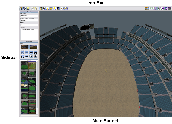Screen dimensions: 172x124
Task: Click the Open track folder icon
Action: [24, 9]
